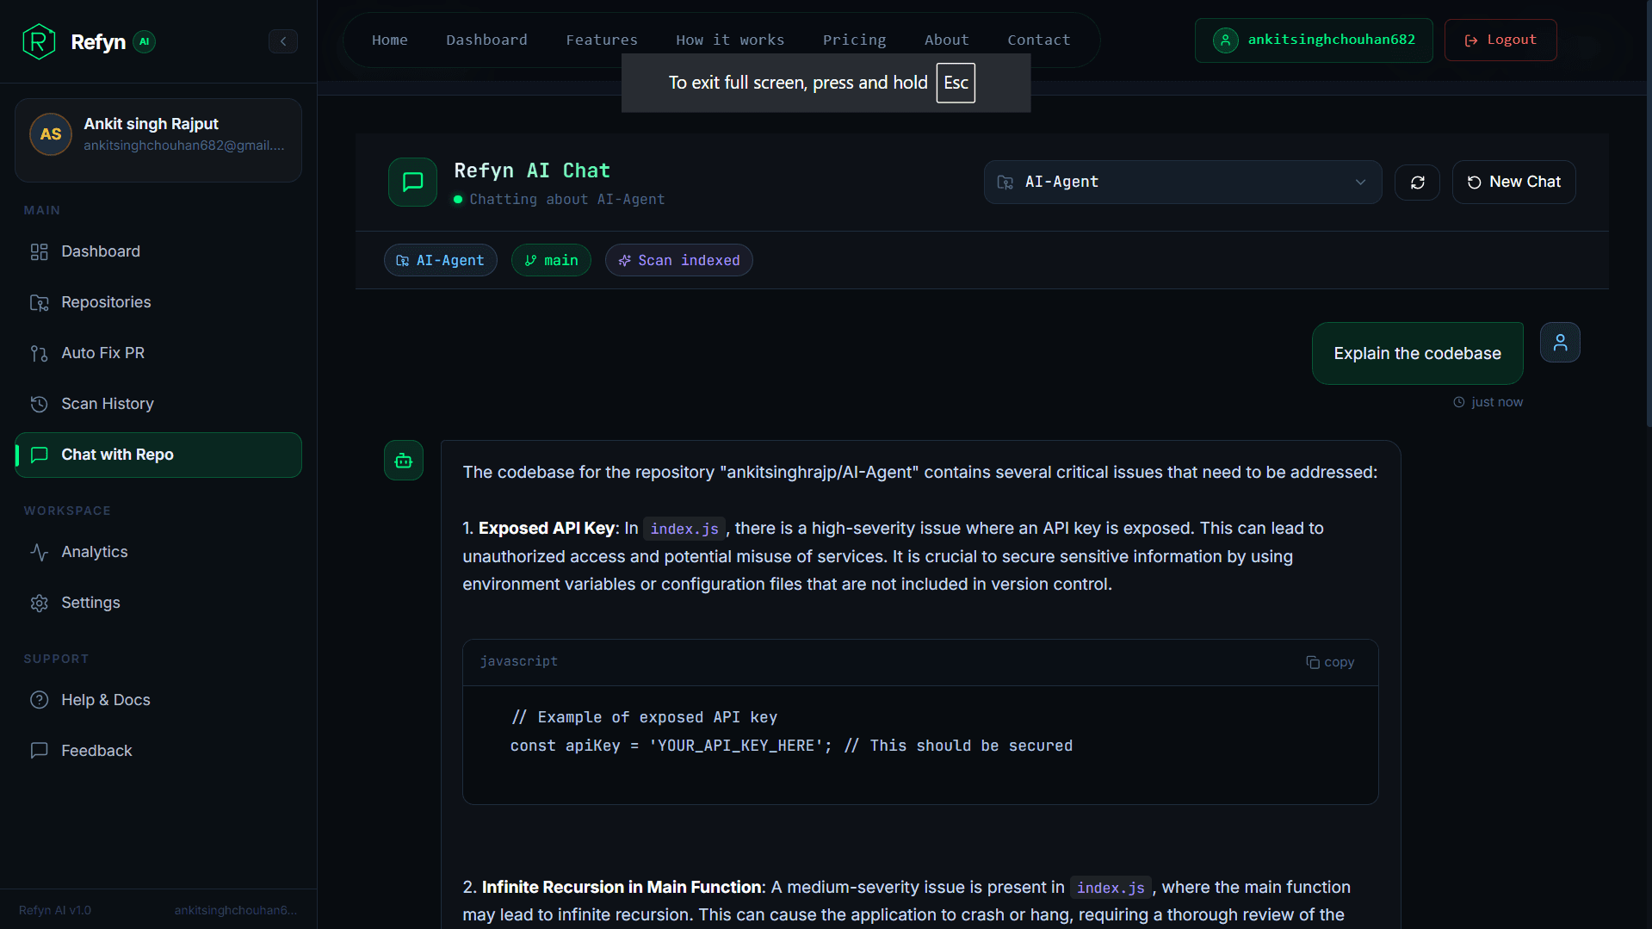The height and width of the screenshot is (929, 1652).
Task: Click the green bot avatar icon
Action: pyautogui.click(x=403, y=461)
